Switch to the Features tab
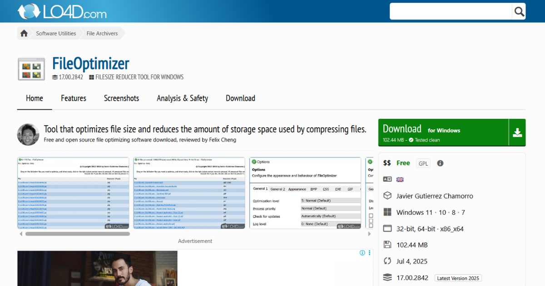Image resolution: width=545 pixels, height=286 pixels. (x=73, y=98)
